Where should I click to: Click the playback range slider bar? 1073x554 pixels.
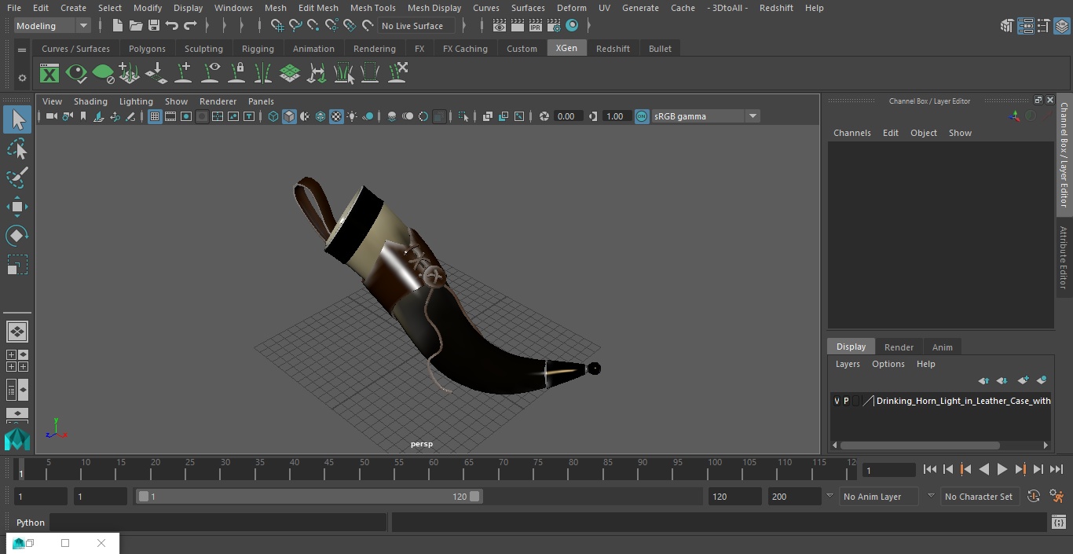coord(309,497)
